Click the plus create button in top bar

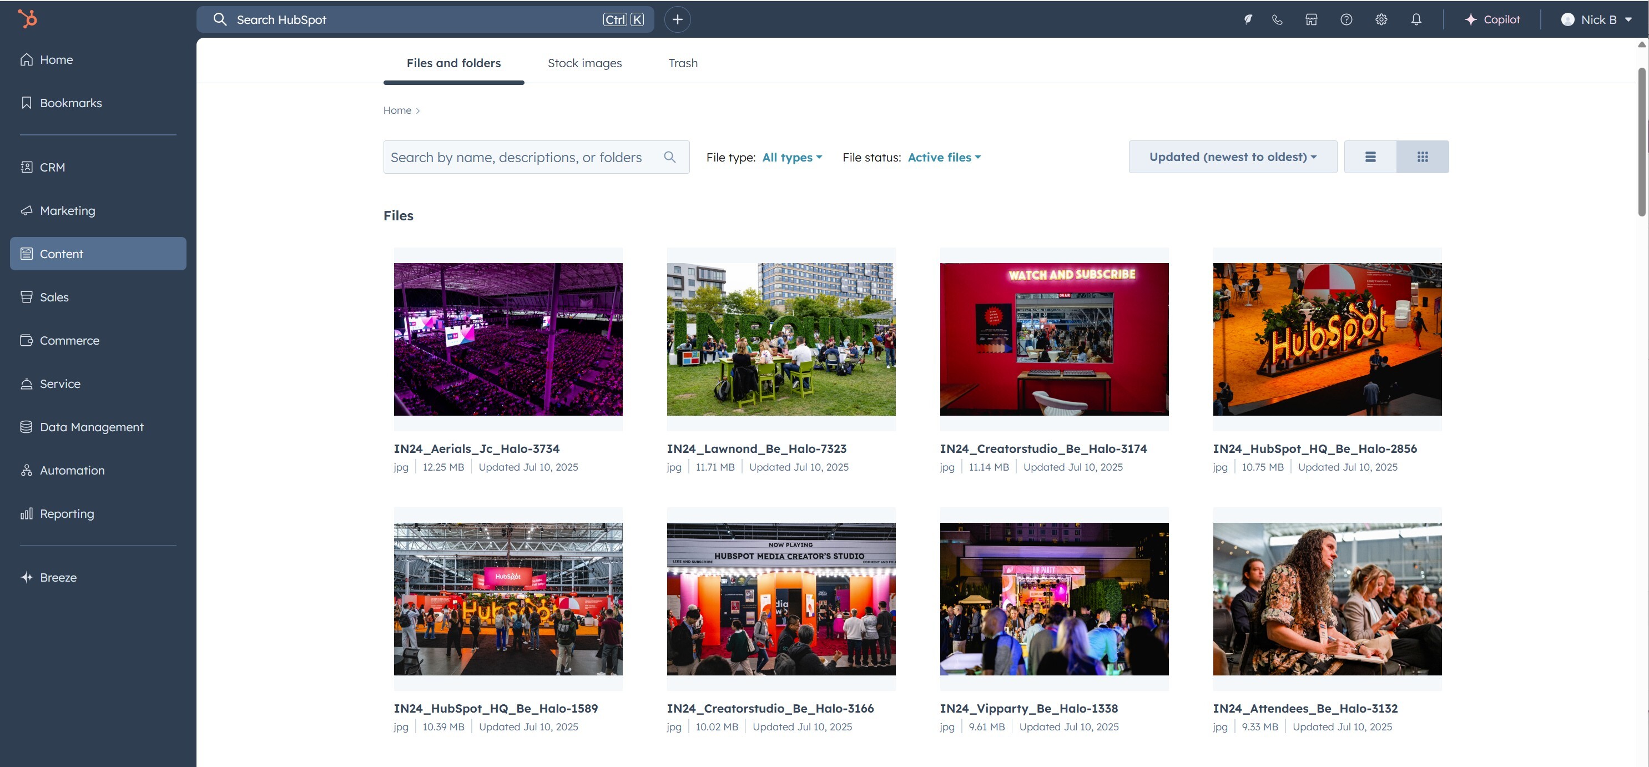click(677, 19)
